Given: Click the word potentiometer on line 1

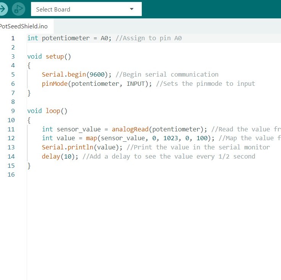Looking at the screenshot, I should (66, 38).
